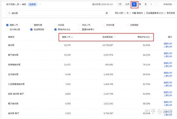
Task: Go to the next date with the right arrow
Action: 157,4
